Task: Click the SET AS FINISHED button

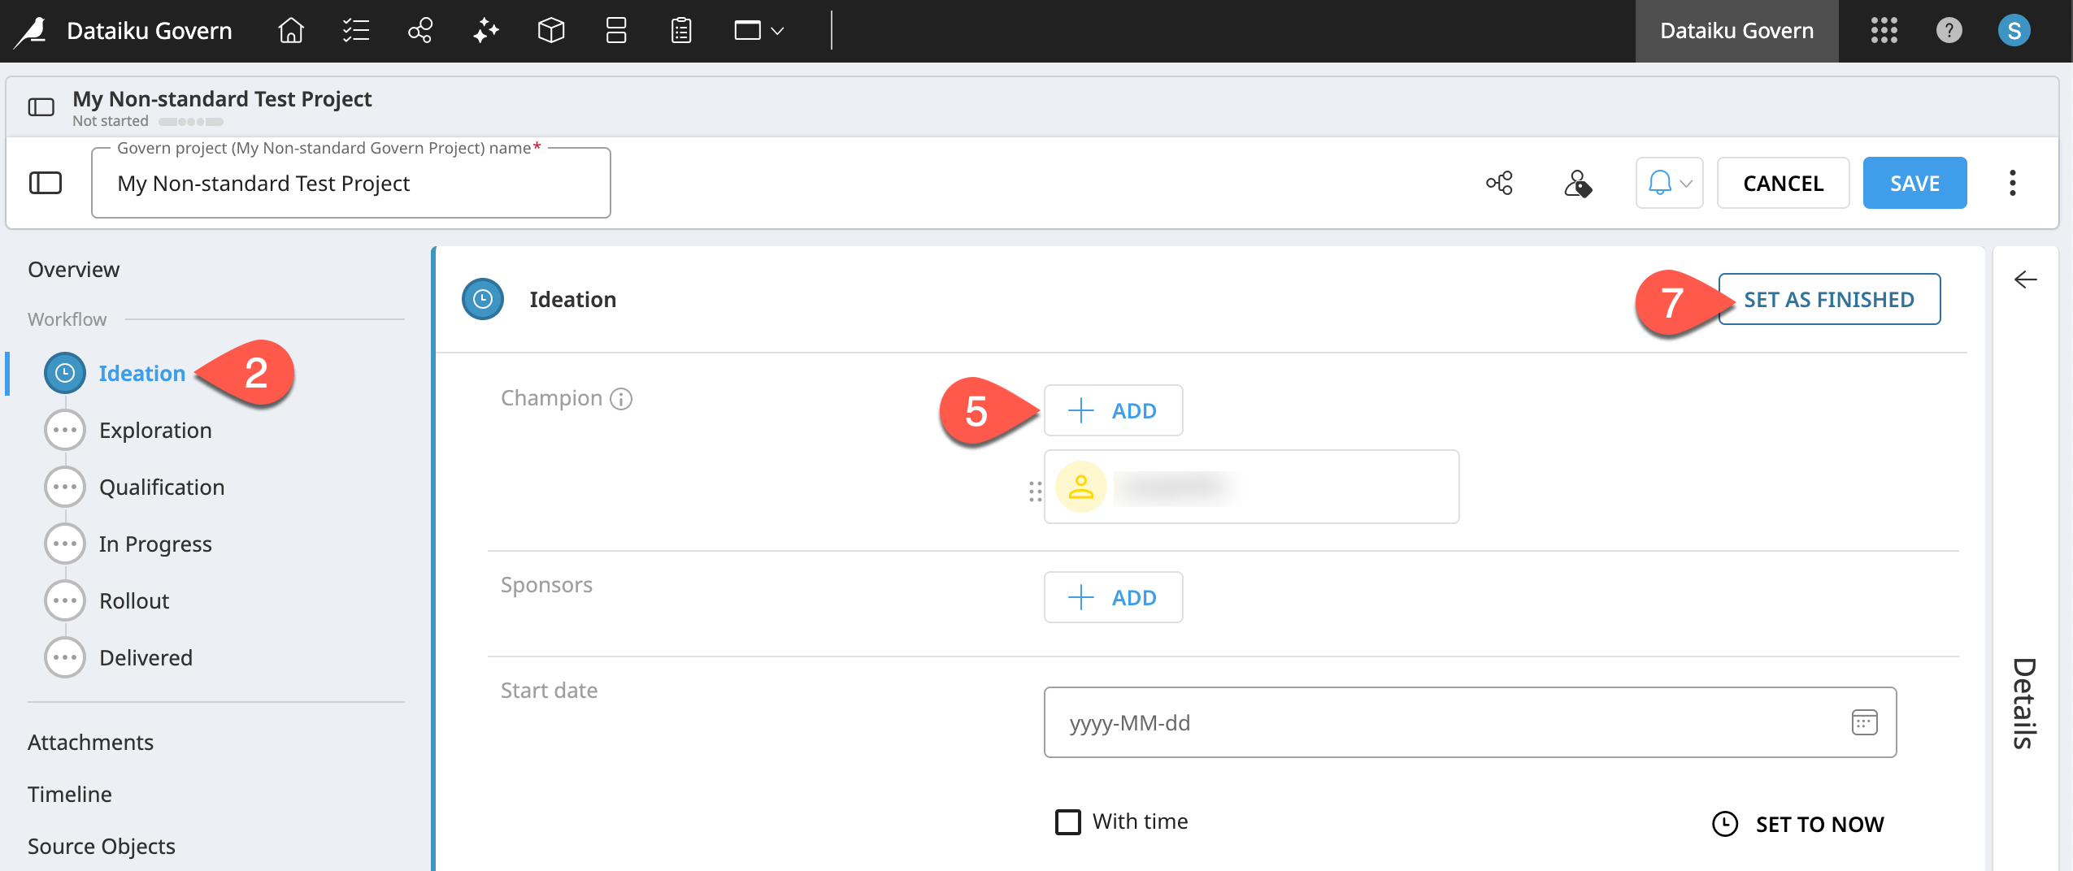Action: pyautogui.click(x=1828, y=300)
